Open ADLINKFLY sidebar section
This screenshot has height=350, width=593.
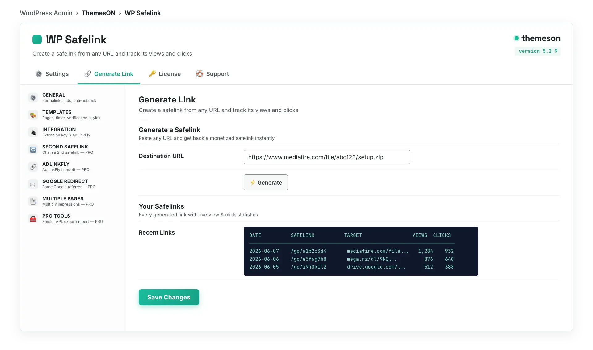72,167
